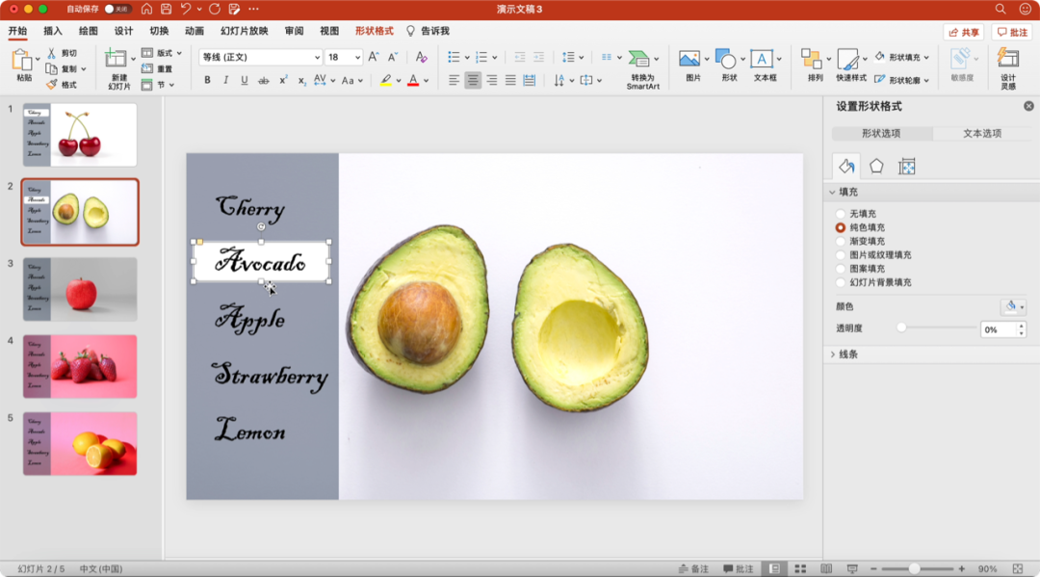Adjust the transparency (透明度) slider
The width and height of the screenshot is (1040, 577).
(x=900, y=328)
